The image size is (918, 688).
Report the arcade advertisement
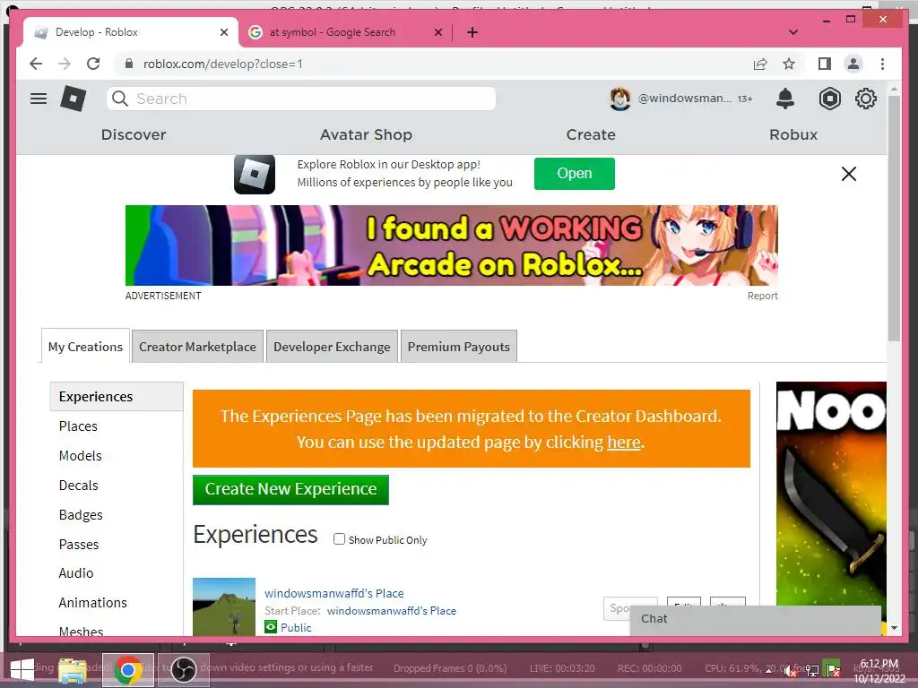coord(762,296)
